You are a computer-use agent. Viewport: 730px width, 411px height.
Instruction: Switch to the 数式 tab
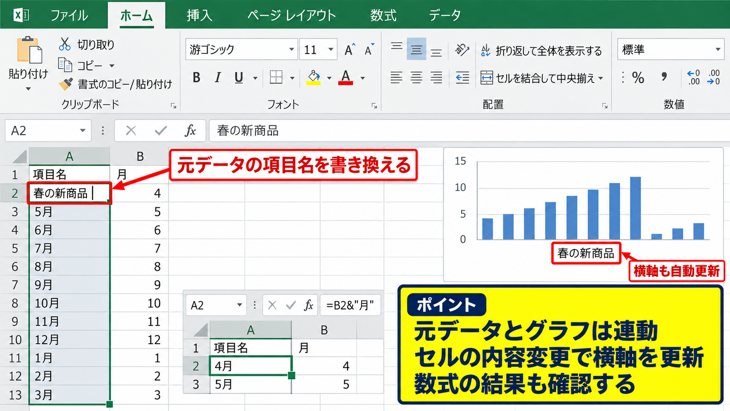(x=383, y=15)
